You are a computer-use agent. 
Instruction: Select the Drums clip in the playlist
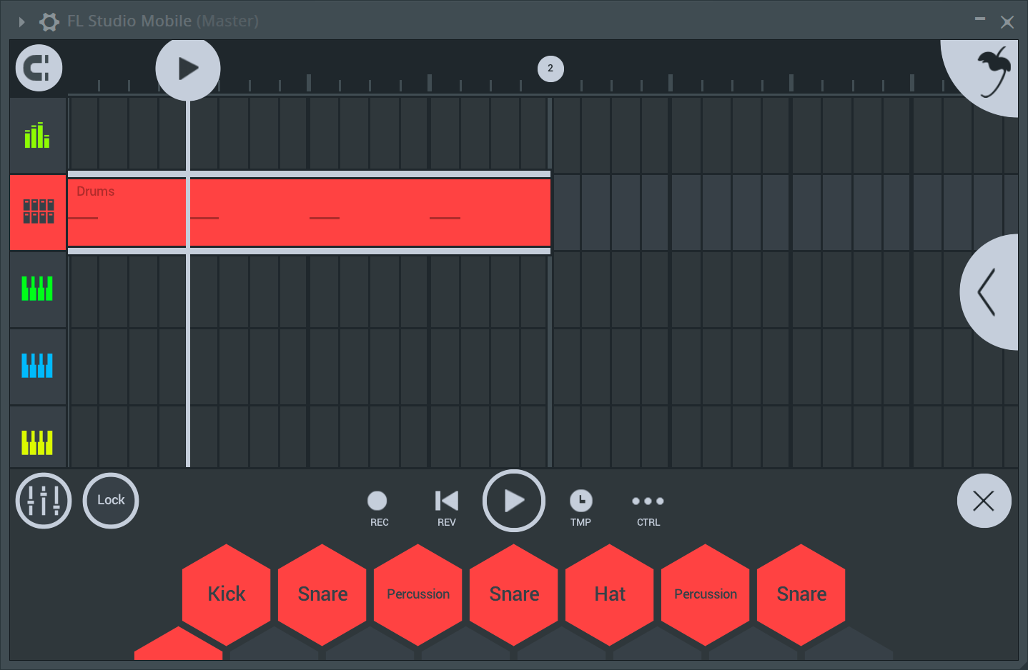307,212
